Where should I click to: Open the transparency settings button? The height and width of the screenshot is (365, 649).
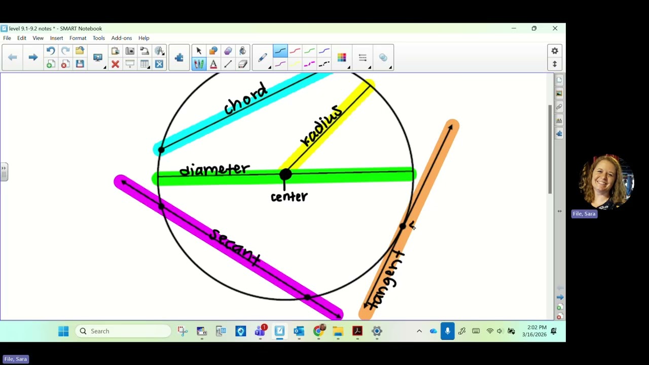[383, 57]
